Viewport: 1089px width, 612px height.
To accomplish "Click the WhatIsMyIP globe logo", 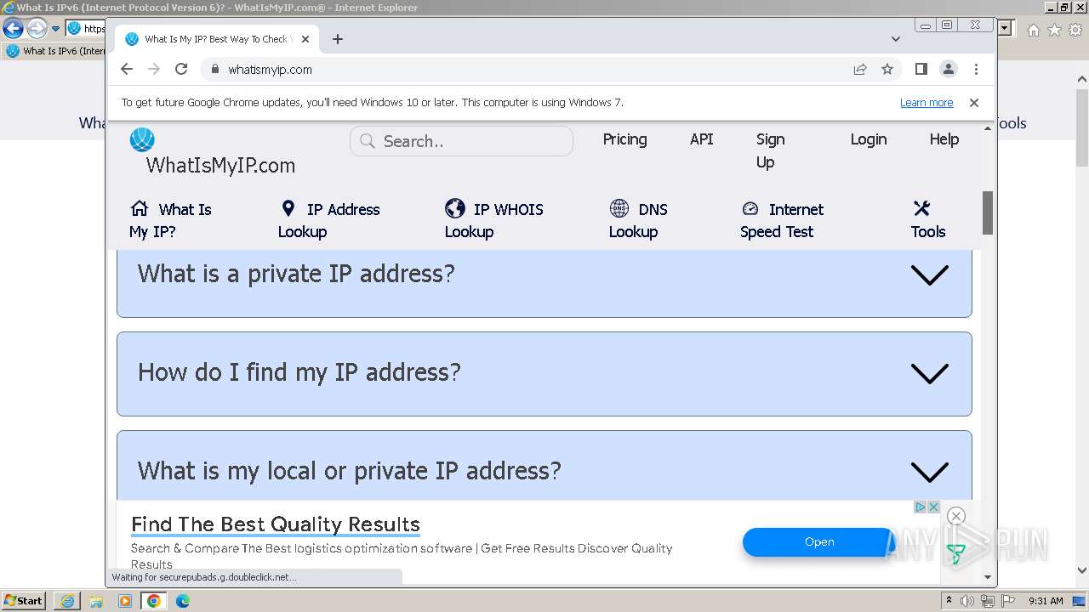I will click(x=142, y=139).
